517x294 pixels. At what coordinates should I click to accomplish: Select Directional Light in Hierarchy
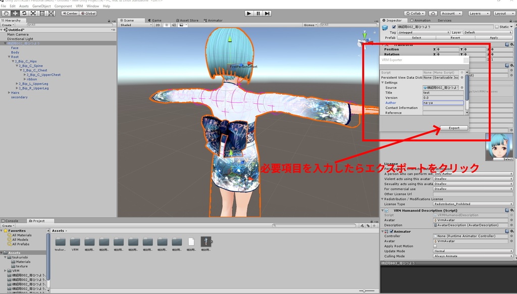[x=20, y=39]
